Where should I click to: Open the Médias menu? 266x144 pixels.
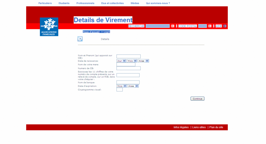[x=135, y=3]
